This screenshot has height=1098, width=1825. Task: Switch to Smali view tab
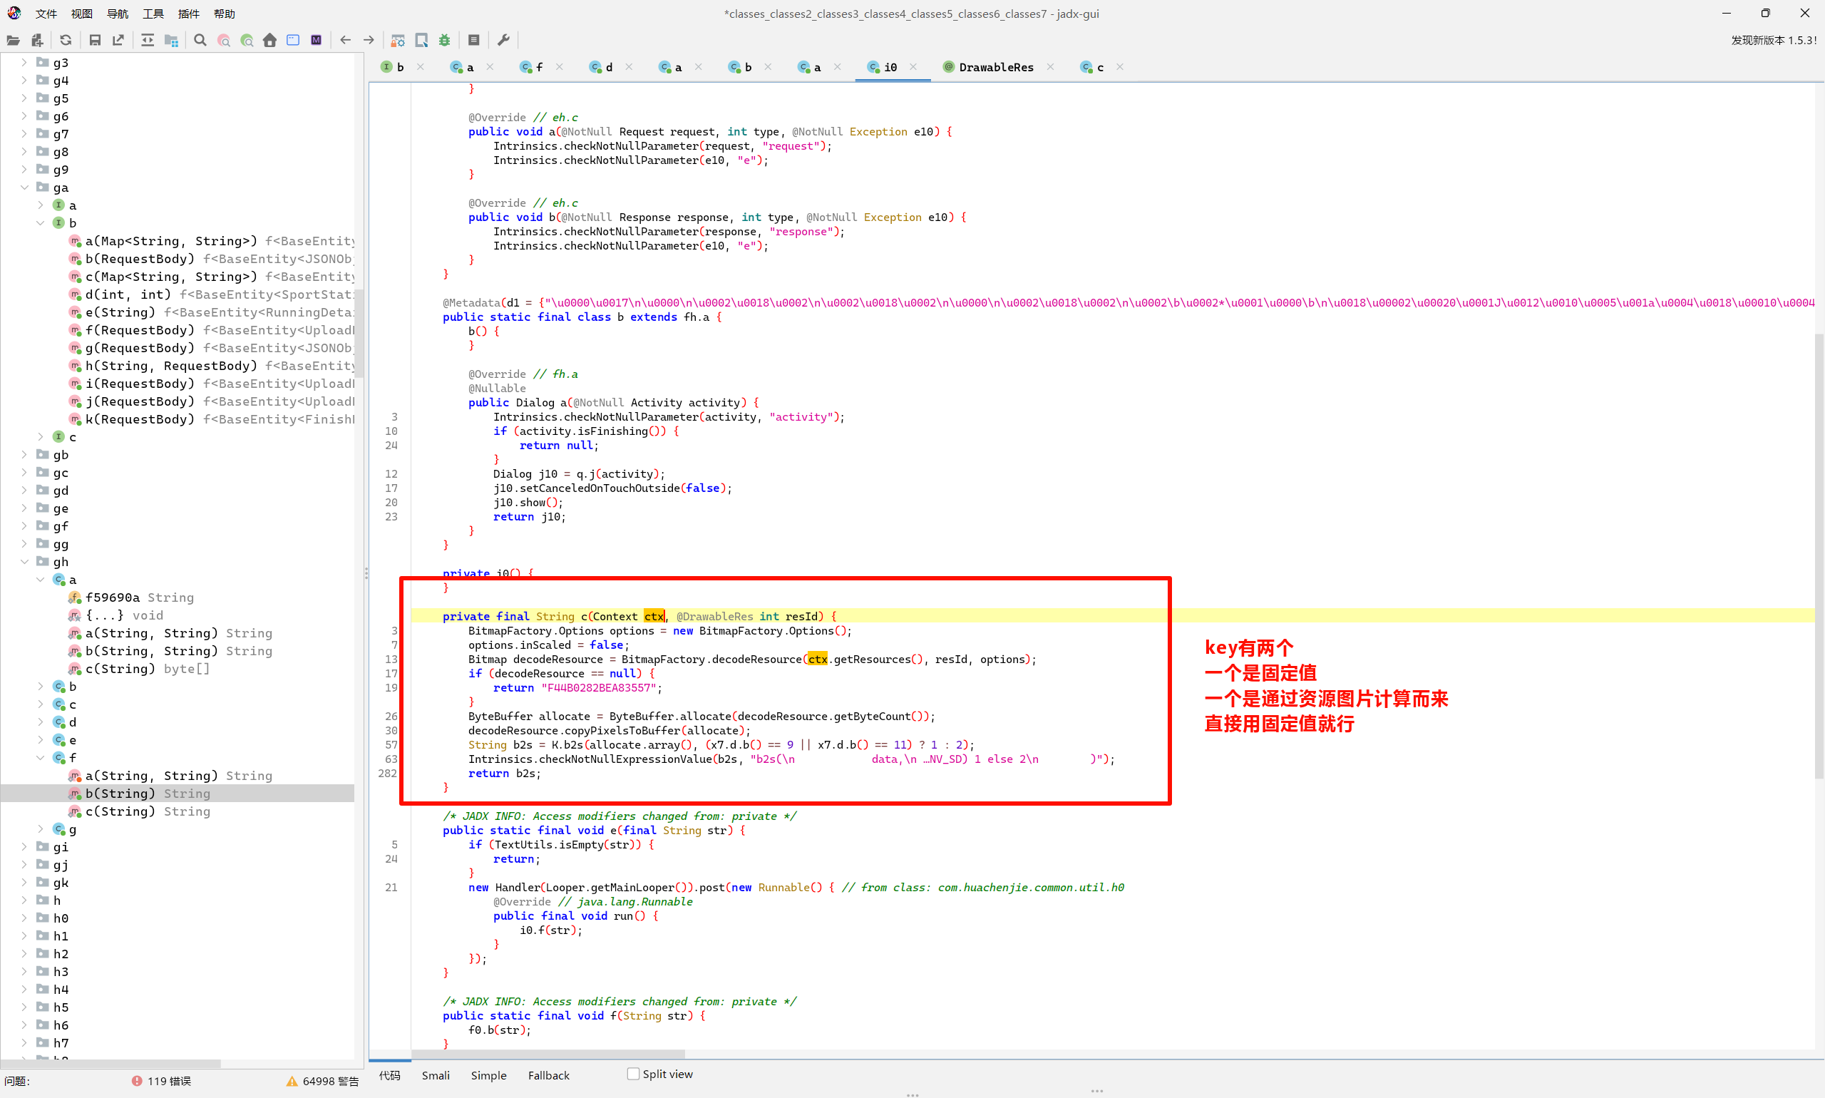coord(435,1075)
